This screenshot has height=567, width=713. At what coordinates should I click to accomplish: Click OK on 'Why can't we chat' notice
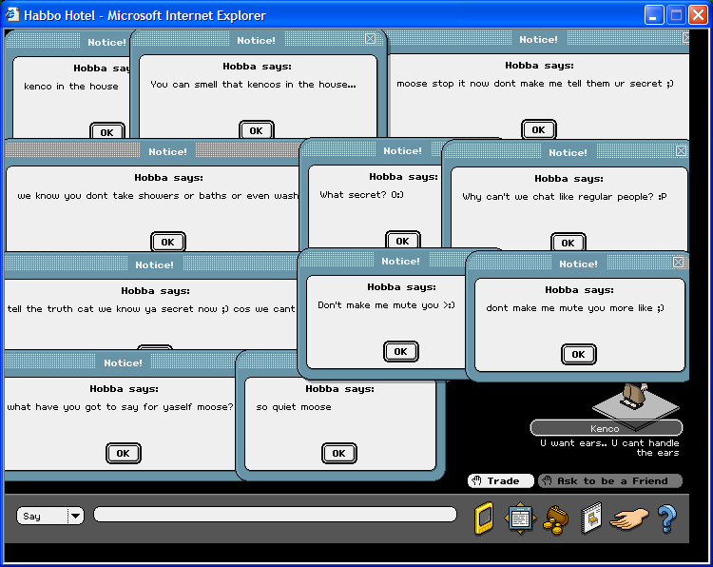568,242
